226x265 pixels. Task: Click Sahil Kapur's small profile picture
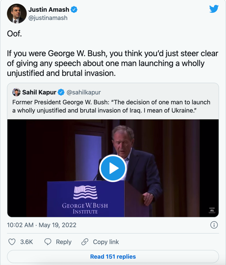16,92
